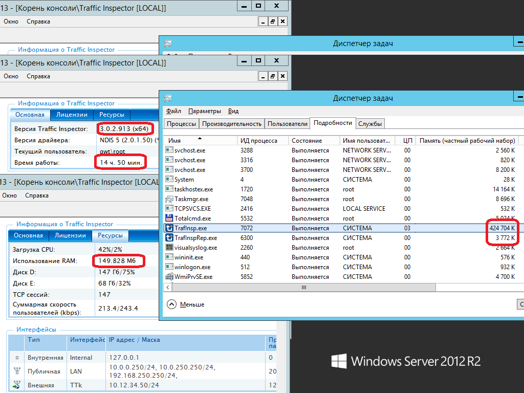
Task: Click the WmiPrvSE.exe process icon
Action: [169, 277]
